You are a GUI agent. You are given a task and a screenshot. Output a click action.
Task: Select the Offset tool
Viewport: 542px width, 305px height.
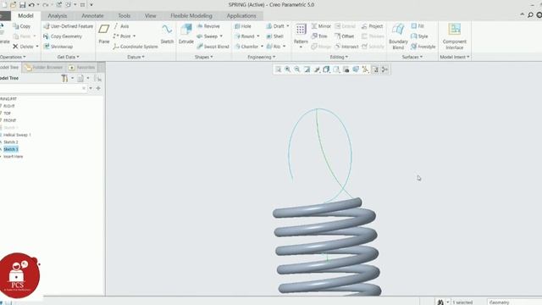click(345, 36)
